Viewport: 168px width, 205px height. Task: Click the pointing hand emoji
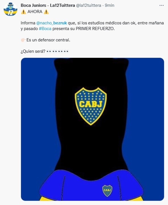tap(23, 40)
